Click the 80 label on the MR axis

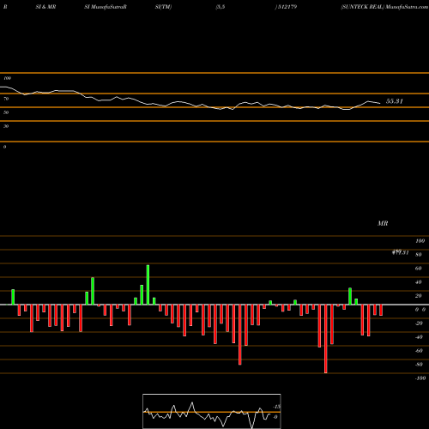(x=419, y=255)
